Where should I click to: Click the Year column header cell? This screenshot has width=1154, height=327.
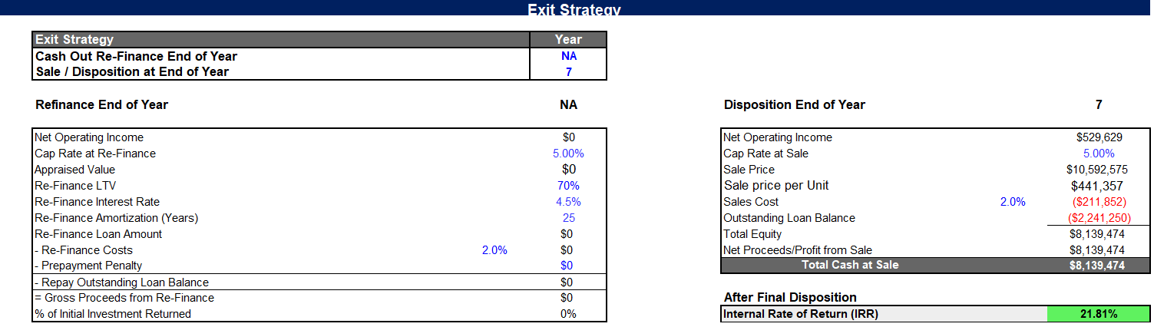568,39
